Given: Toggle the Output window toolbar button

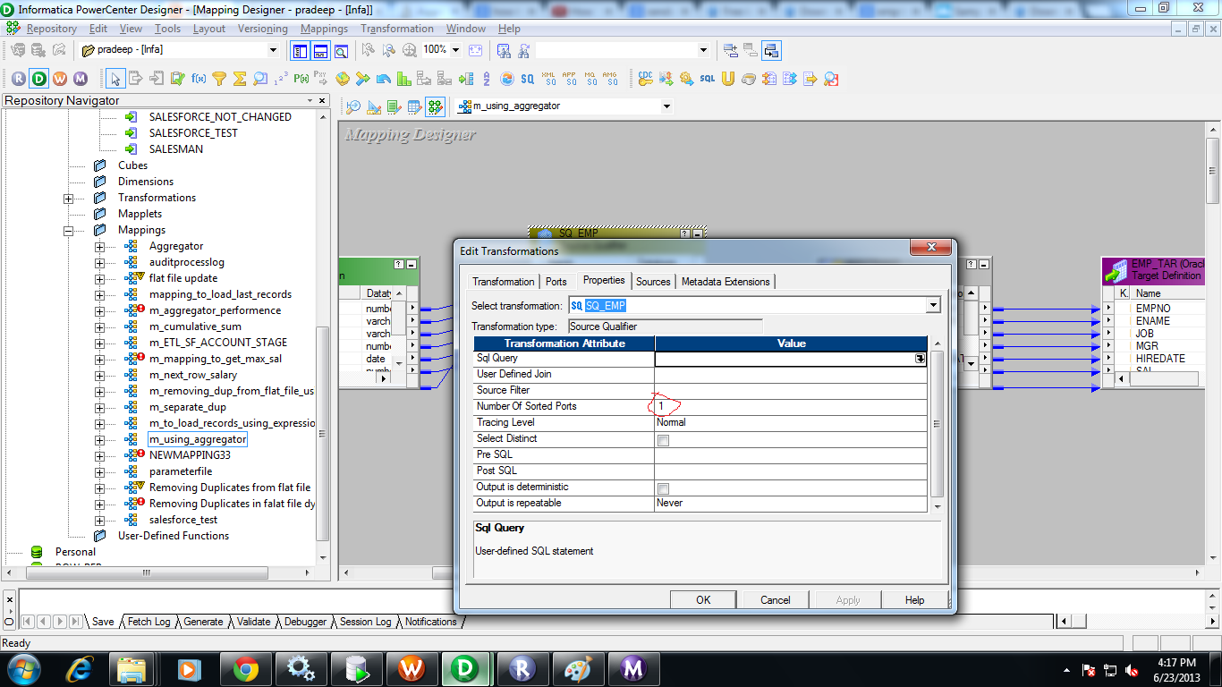Looking at the screenshot, I should [x=320, y=50].
